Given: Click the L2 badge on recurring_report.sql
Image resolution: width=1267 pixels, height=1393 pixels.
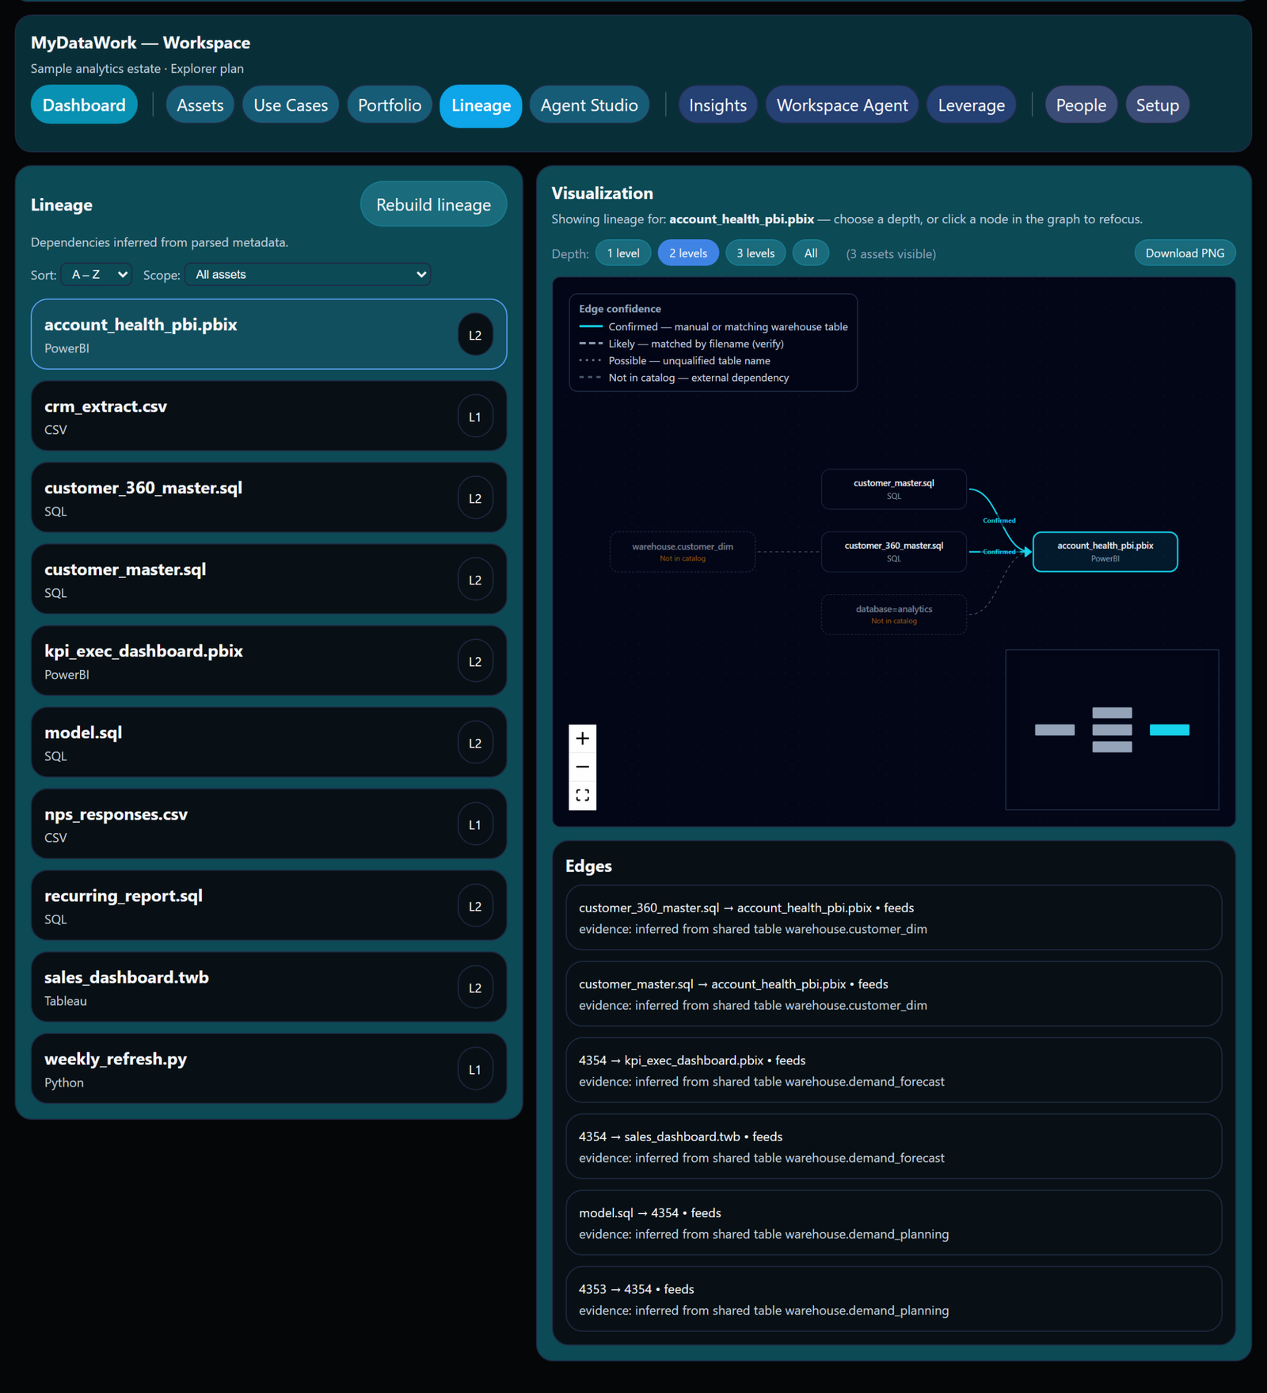Looking at the screenshot, I should pyautogui.click(x=475, y=906).
